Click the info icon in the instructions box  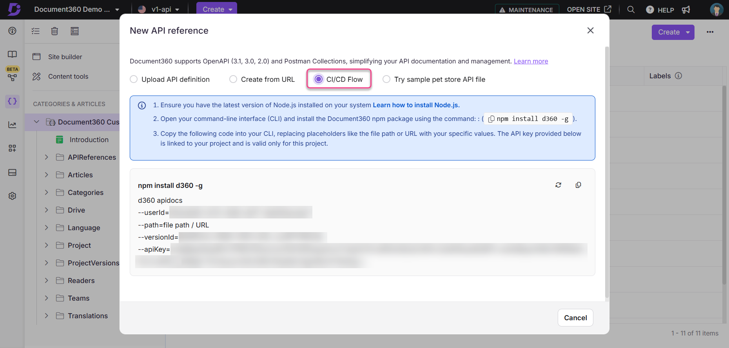(142, 105)
